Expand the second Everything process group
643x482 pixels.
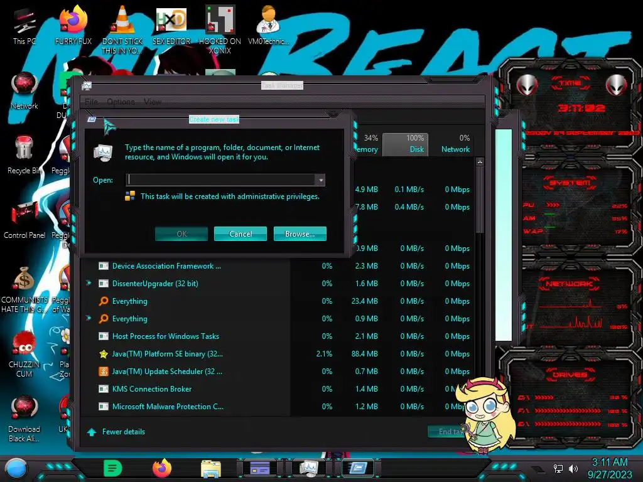[89, 318]
